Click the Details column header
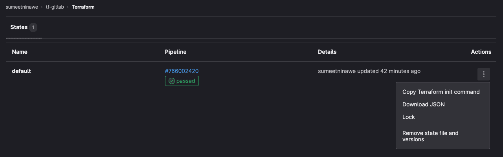503x157 pixels. [327, 52]
